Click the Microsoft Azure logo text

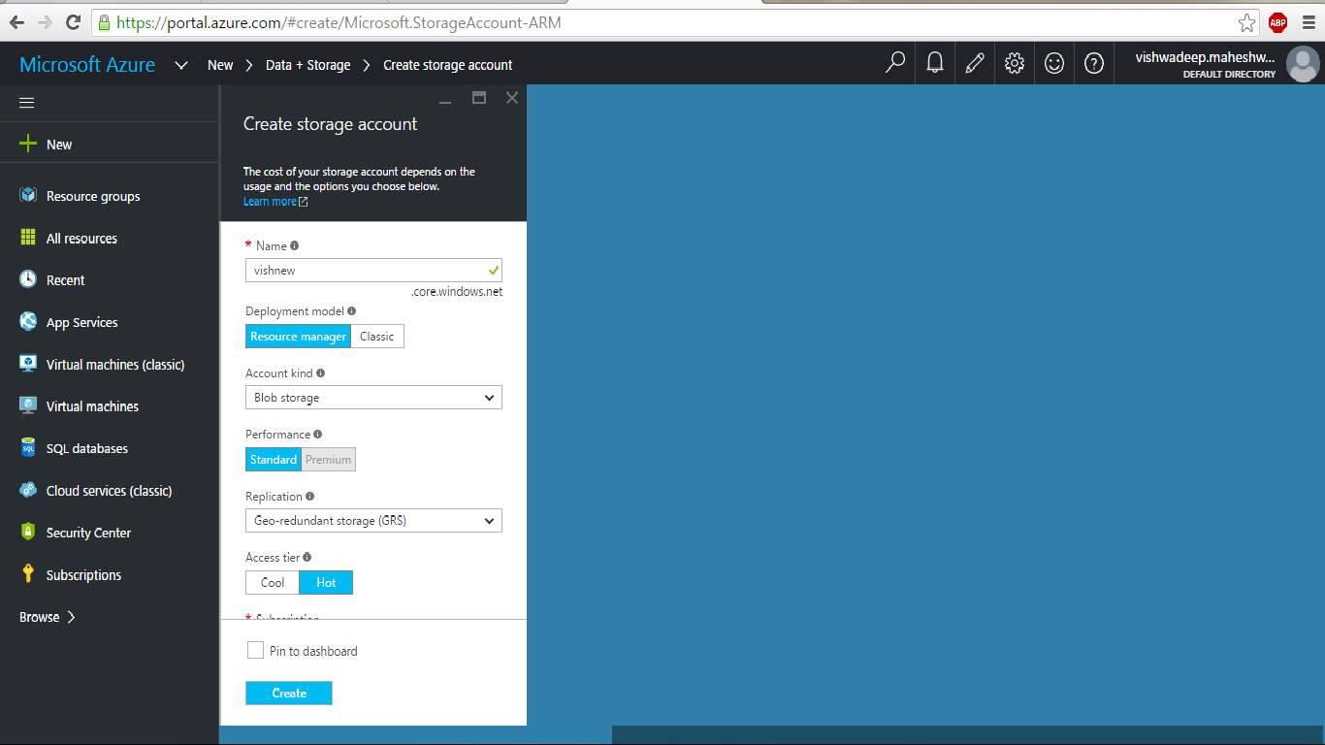87,65
